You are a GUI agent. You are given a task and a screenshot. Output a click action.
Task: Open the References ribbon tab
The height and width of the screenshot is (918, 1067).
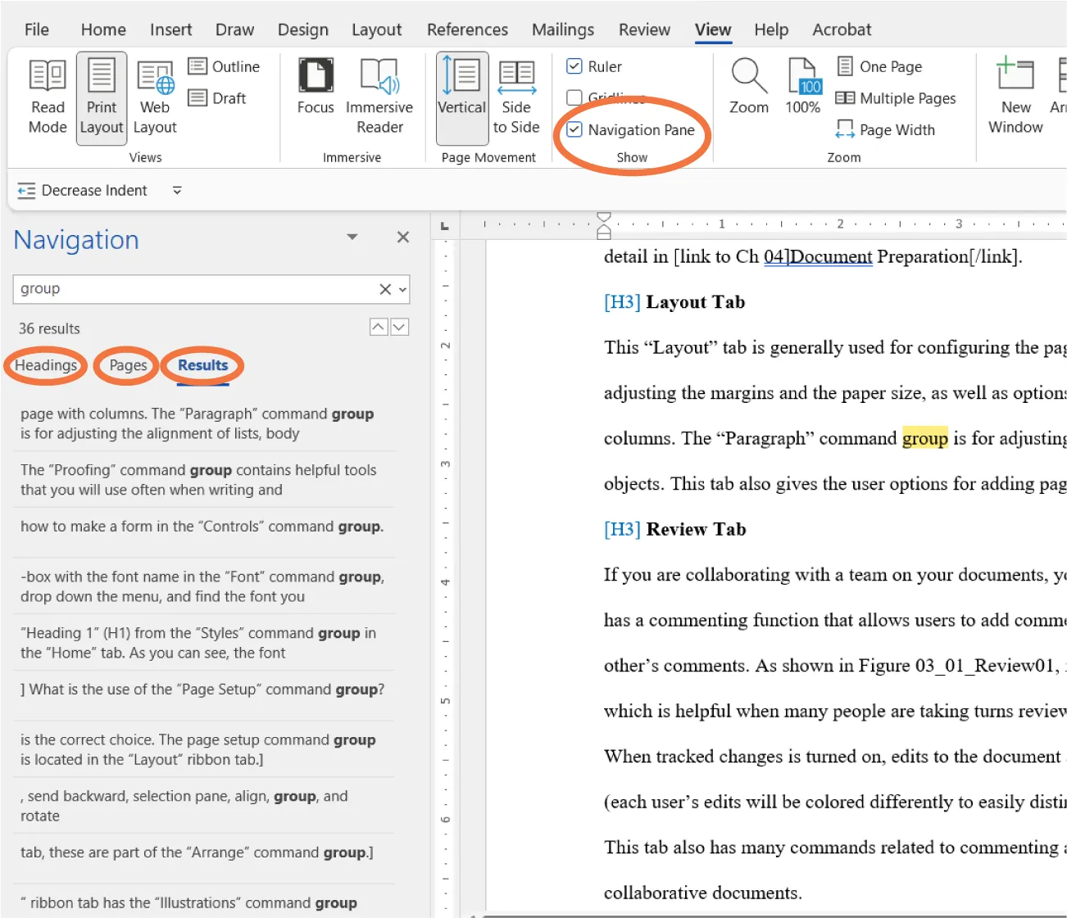coord(467,29)
